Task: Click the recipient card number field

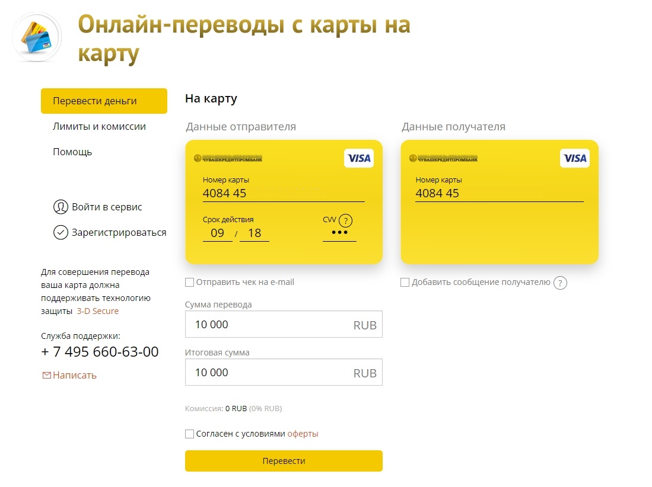Action: (499, 193)
